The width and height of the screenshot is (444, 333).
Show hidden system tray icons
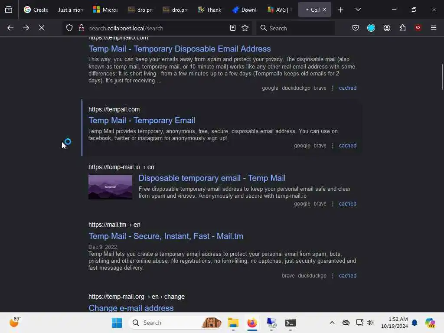coord(332,323)
